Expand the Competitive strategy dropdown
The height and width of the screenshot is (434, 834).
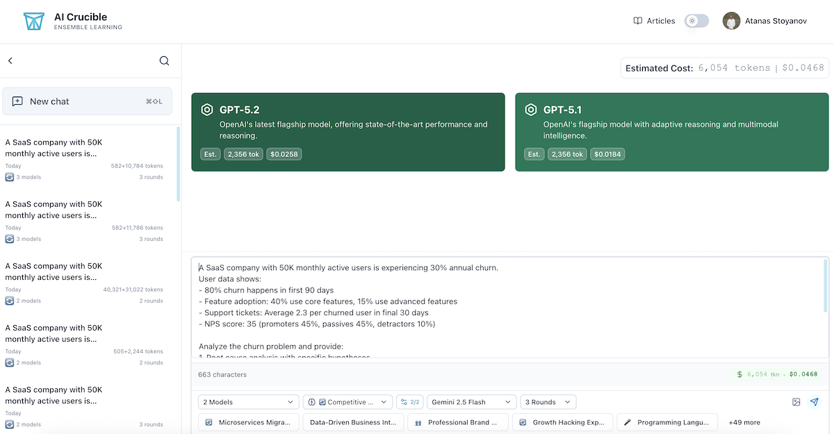(347, 402)
